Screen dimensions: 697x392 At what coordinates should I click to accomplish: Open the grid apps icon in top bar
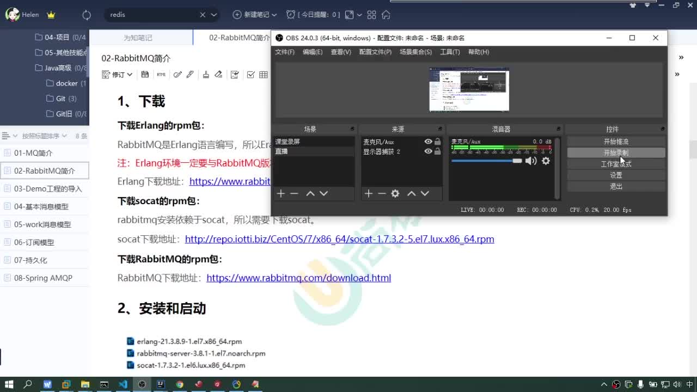coord(372,15)
